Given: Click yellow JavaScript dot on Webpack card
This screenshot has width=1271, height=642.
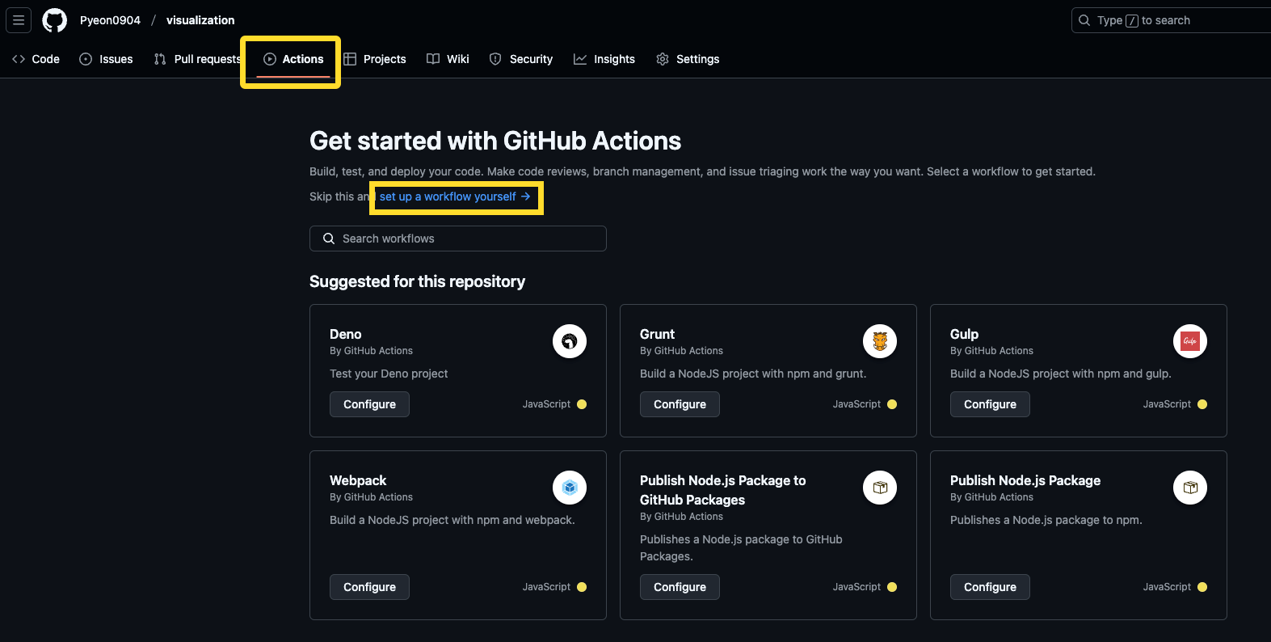Looking at the screenshot, I should pos(582,587).
